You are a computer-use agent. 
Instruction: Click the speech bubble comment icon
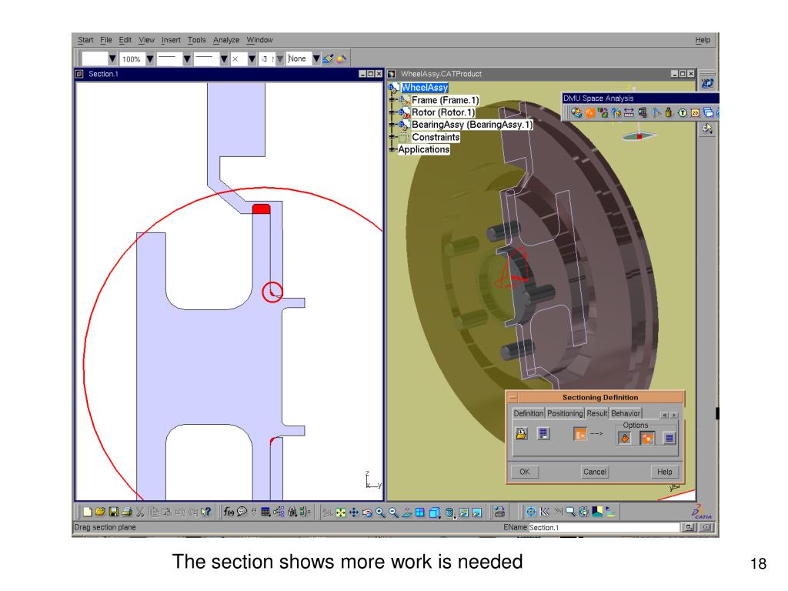pyautogui.click(x=242, y=512)
